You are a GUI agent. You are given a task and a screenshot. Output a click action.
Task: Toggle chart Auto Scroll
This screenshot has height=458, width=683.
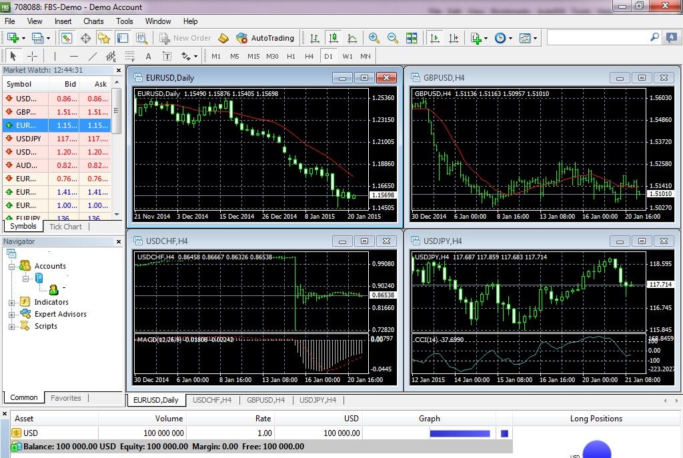434,38
